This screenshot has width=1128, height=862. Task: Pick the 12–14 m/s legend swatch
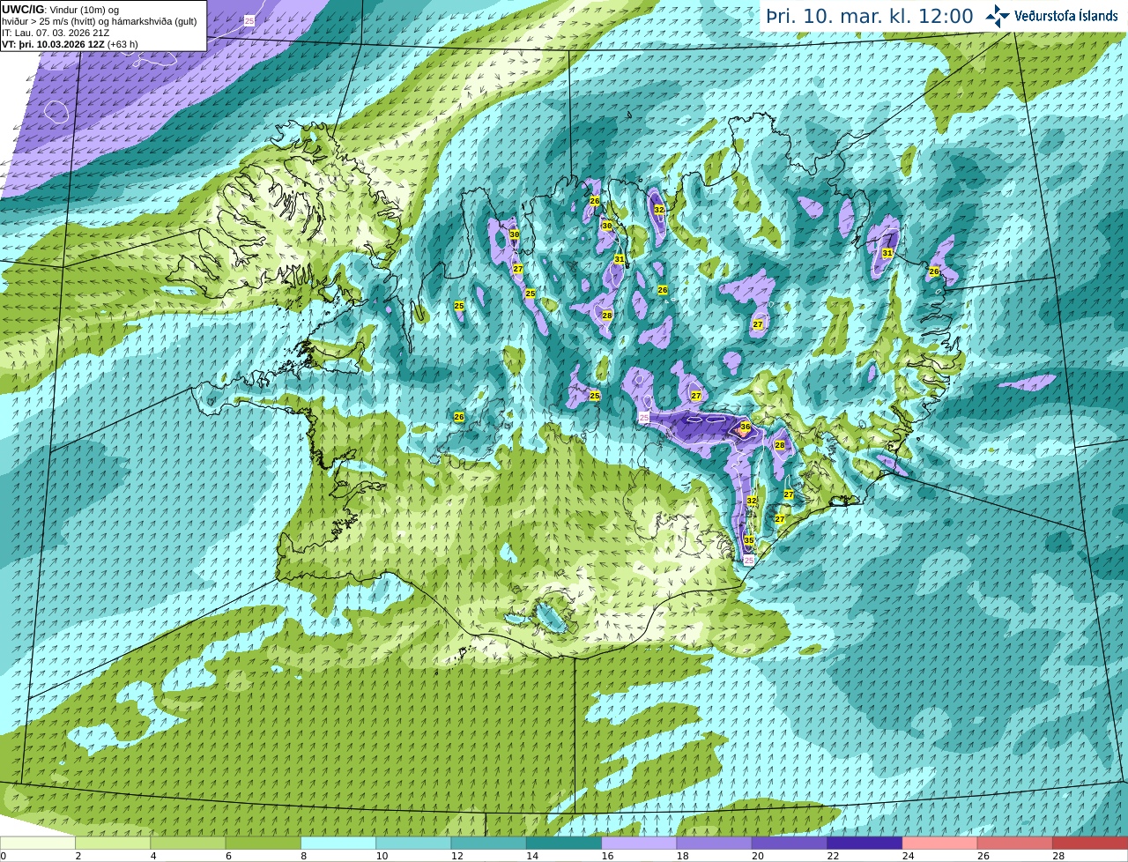[488, 843]
